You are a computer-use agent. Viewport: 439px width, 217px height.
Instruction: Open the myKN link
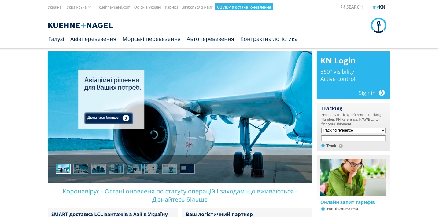pos(379,7)
